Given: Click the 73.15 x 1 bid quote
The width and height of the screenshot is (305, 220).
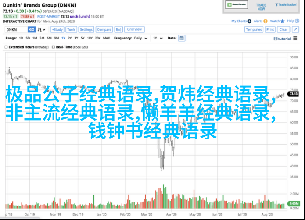Looking at the screenshot, I should point(10,17).
